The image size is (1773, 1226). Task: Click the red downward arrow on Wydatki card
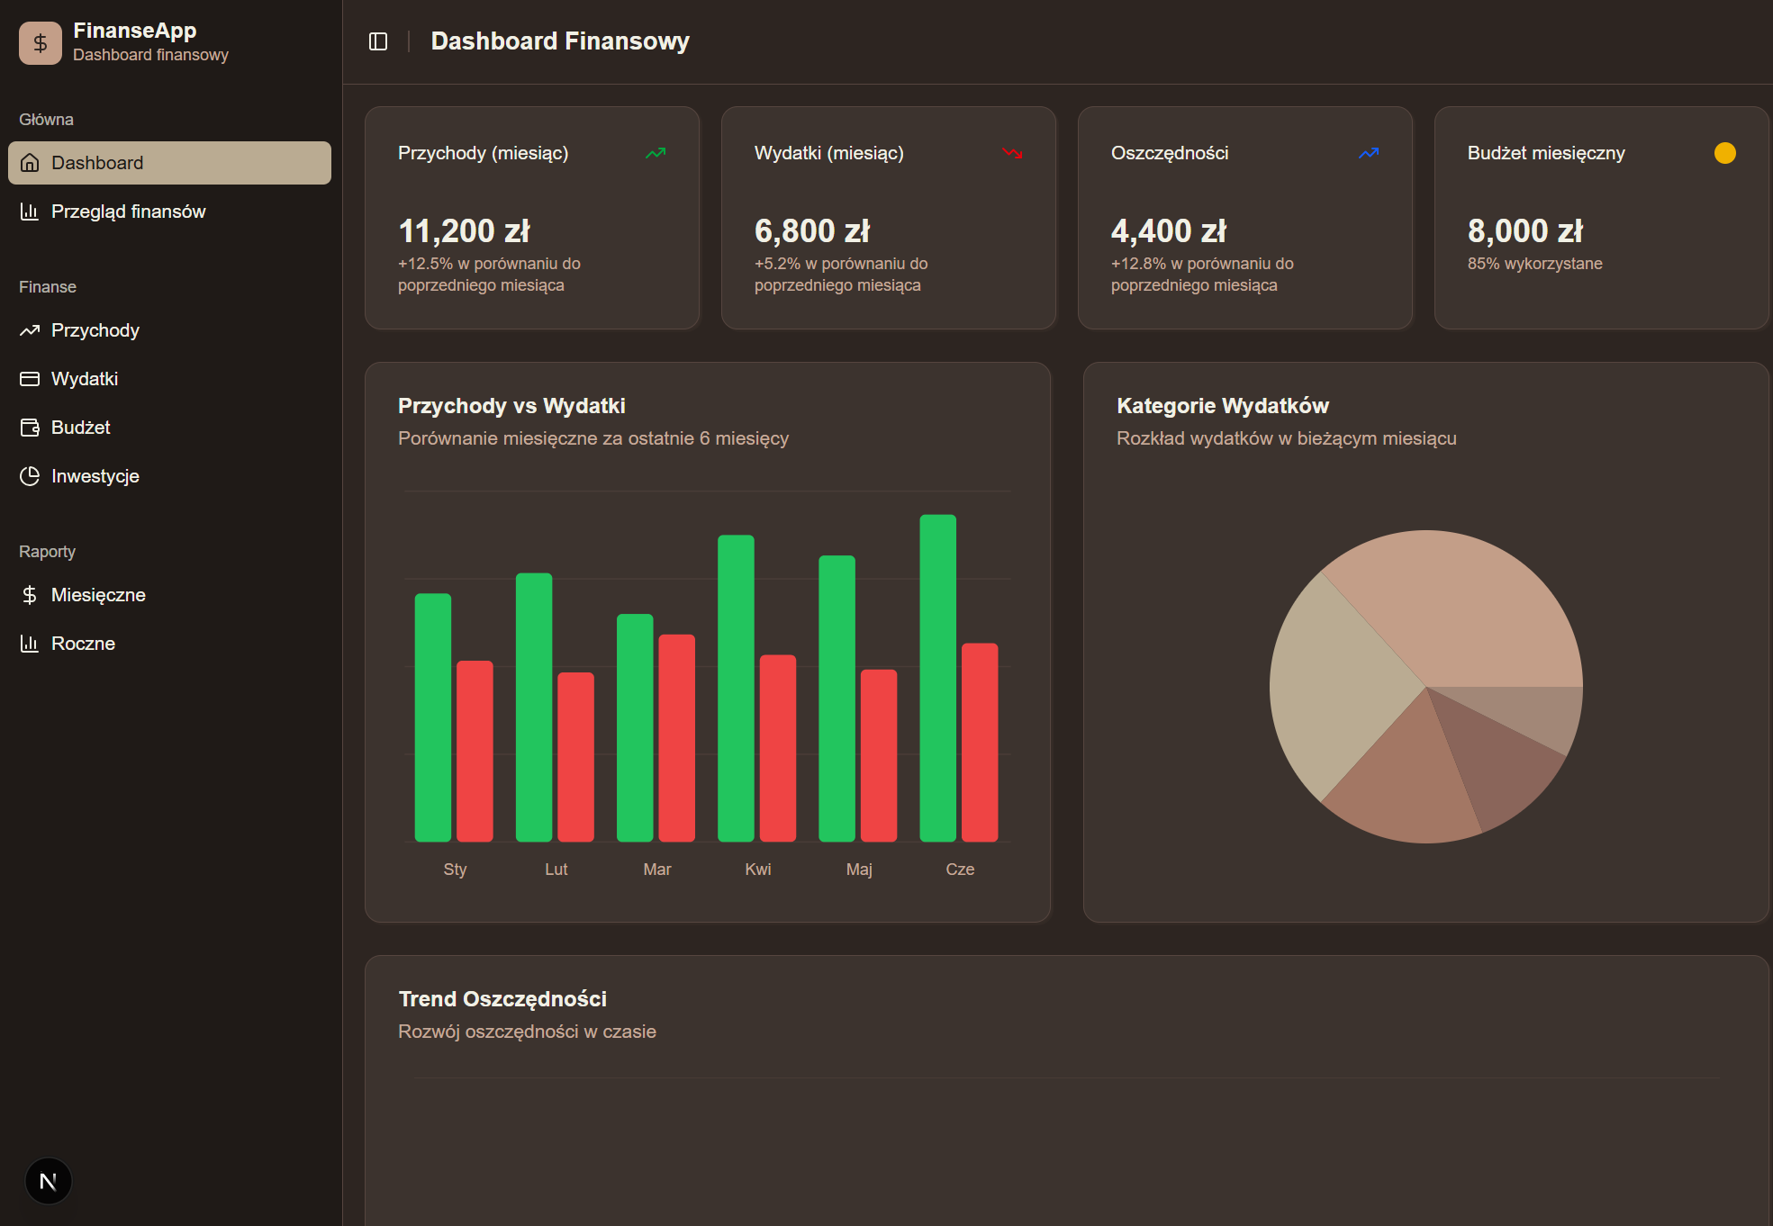1012,153
